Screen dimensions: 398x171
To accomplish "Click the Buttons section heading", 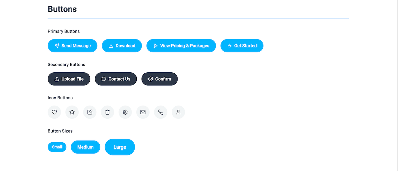I will [62, 9].
